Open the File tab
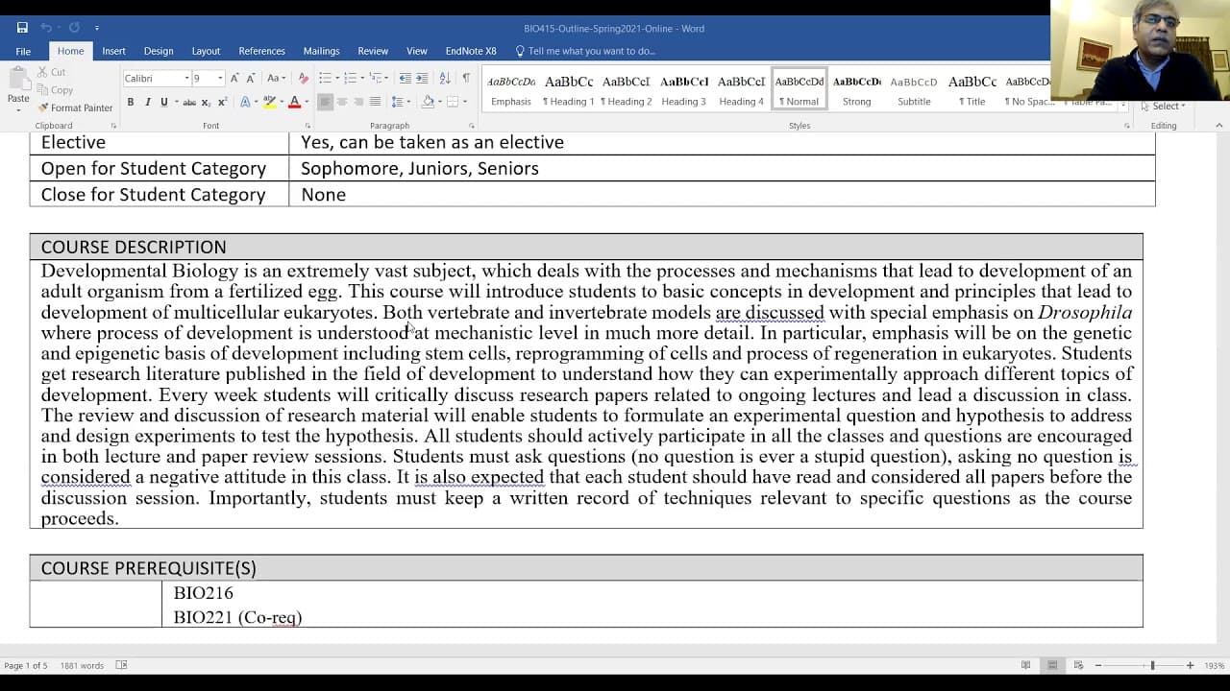 point(23,51)
